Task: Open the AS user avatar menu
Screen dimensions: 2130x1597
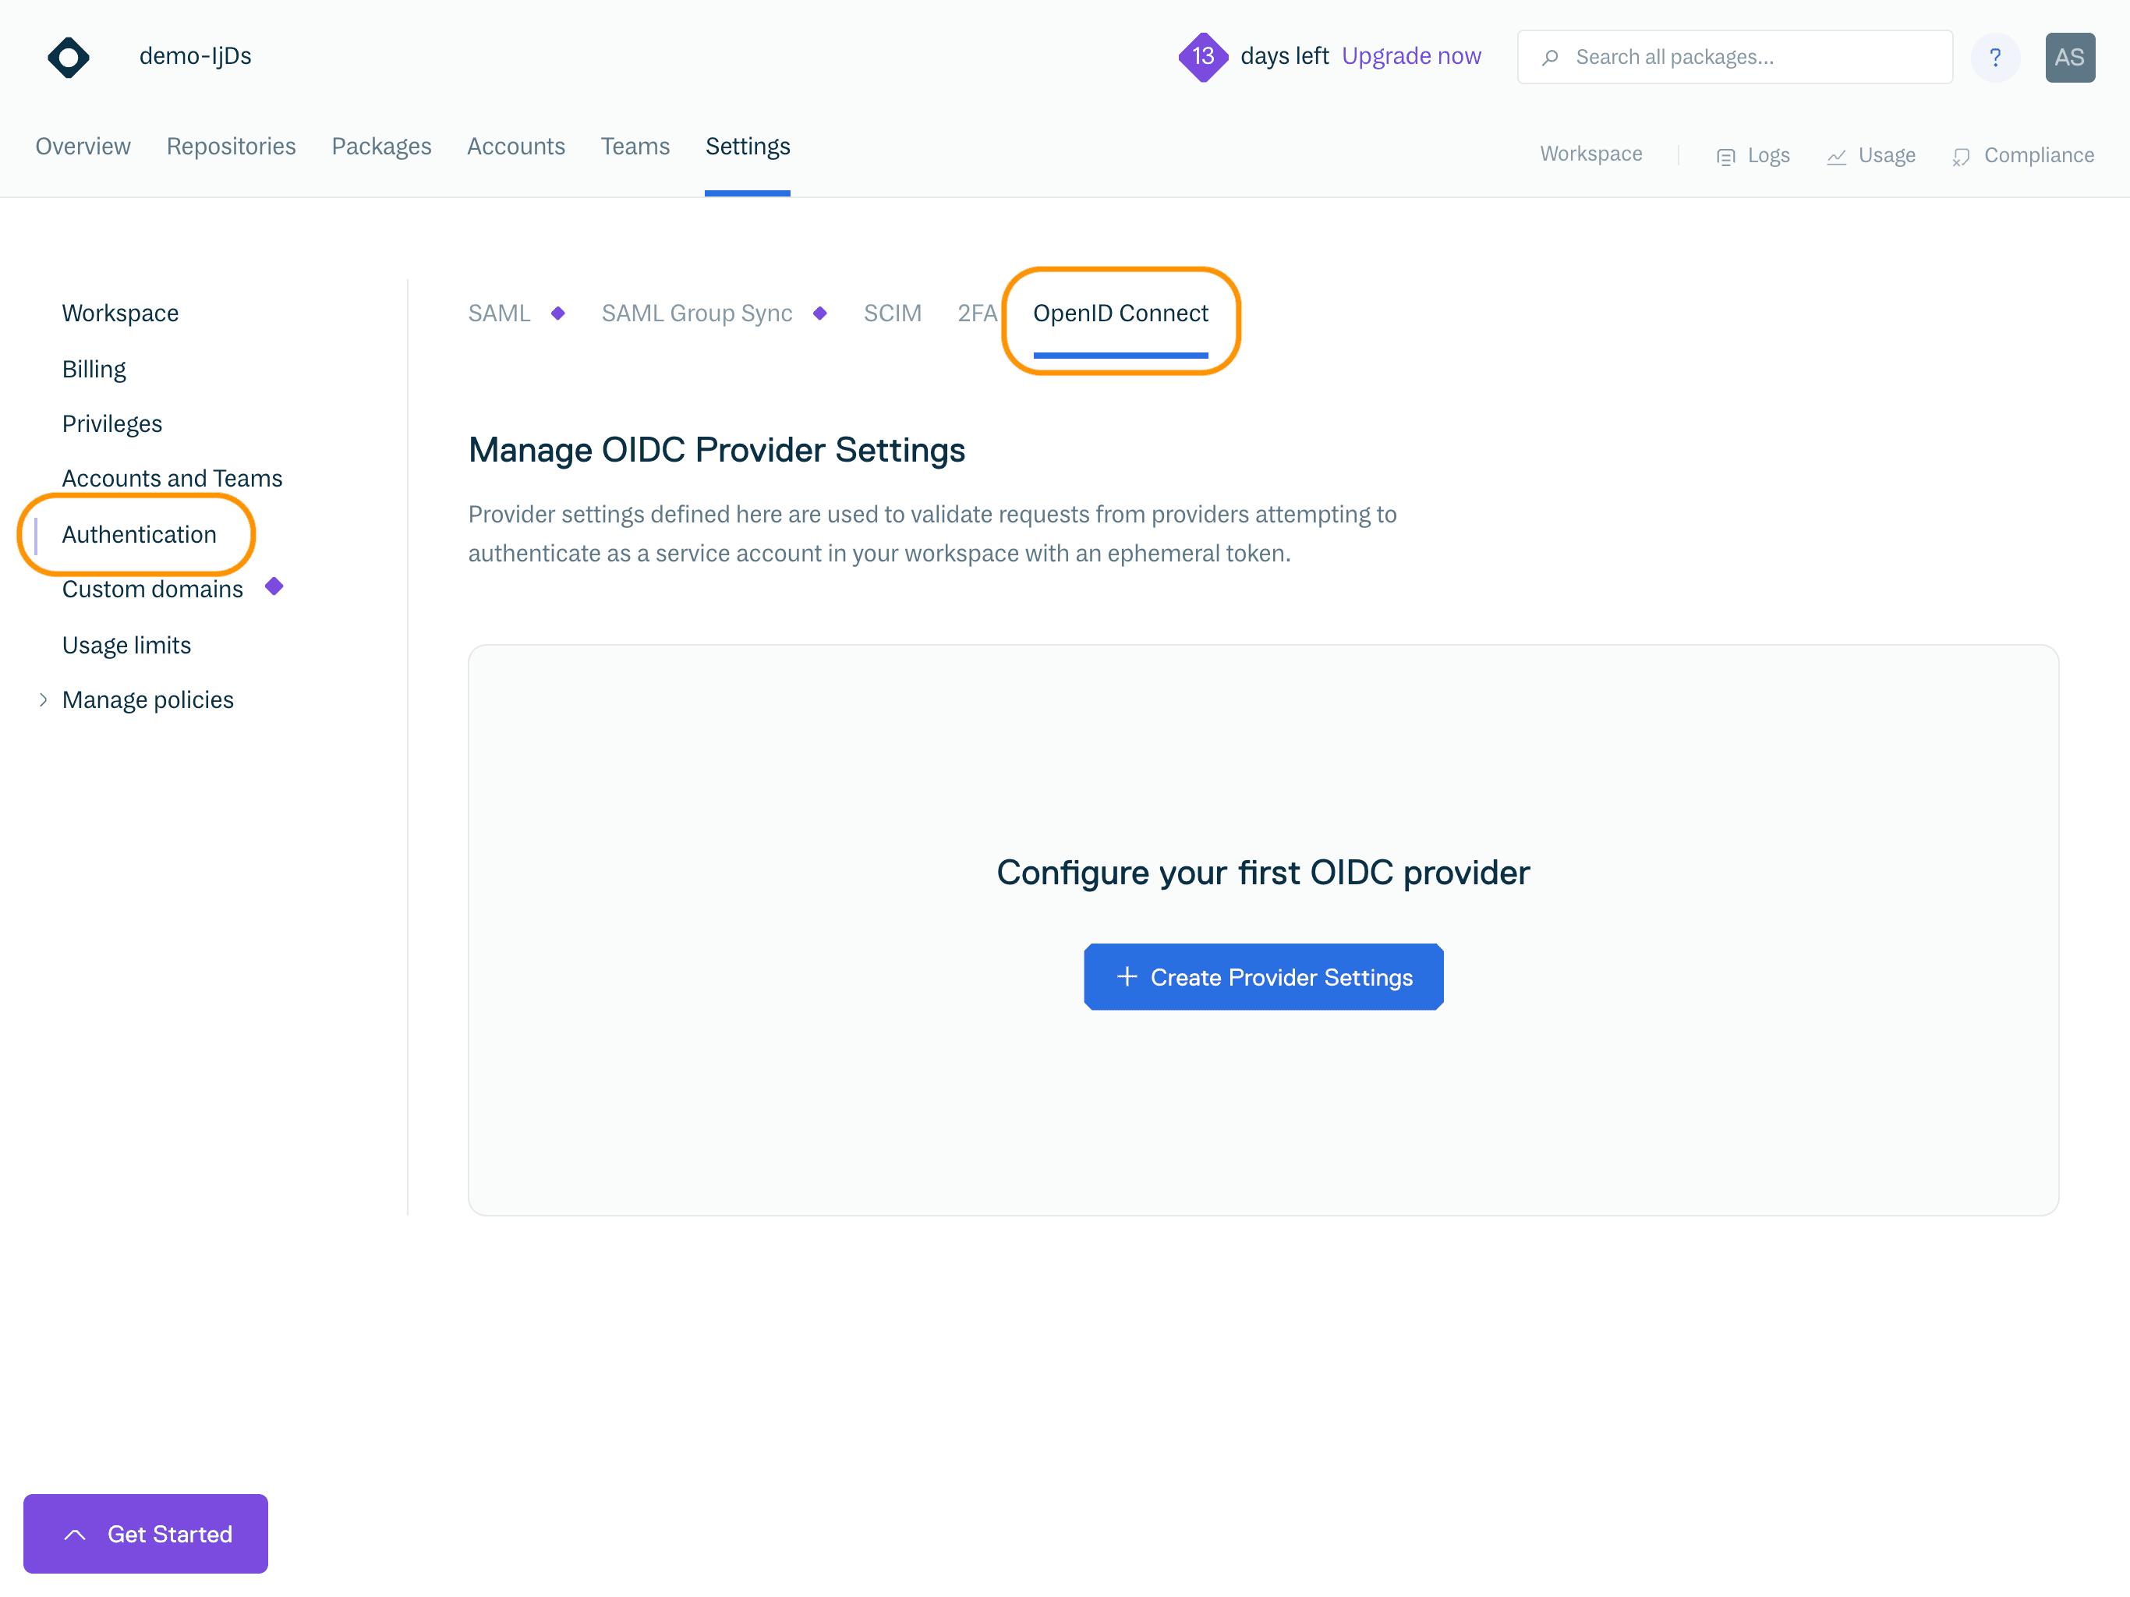Action: [x=2069, y=57]
